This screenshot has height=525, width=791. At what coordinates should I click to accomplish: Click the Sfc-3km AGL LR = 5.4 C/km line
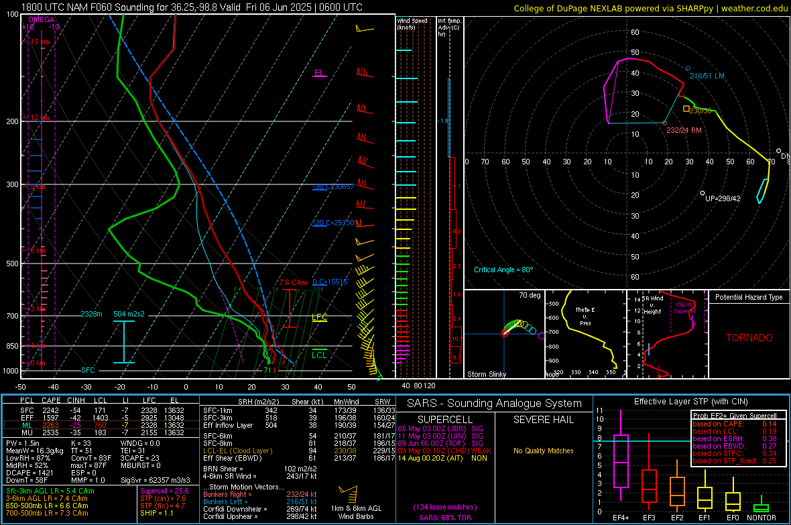50,491
